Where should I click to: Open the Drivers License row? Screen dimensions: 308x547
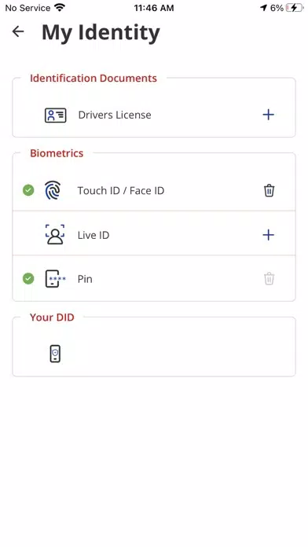pos(154,115)
